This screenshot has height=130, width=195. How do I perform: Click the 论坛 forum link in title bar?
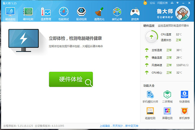coord(152,3)
